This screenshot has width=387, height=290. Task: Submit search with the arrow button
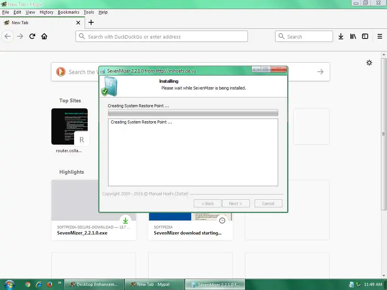(x=320, y=72)
